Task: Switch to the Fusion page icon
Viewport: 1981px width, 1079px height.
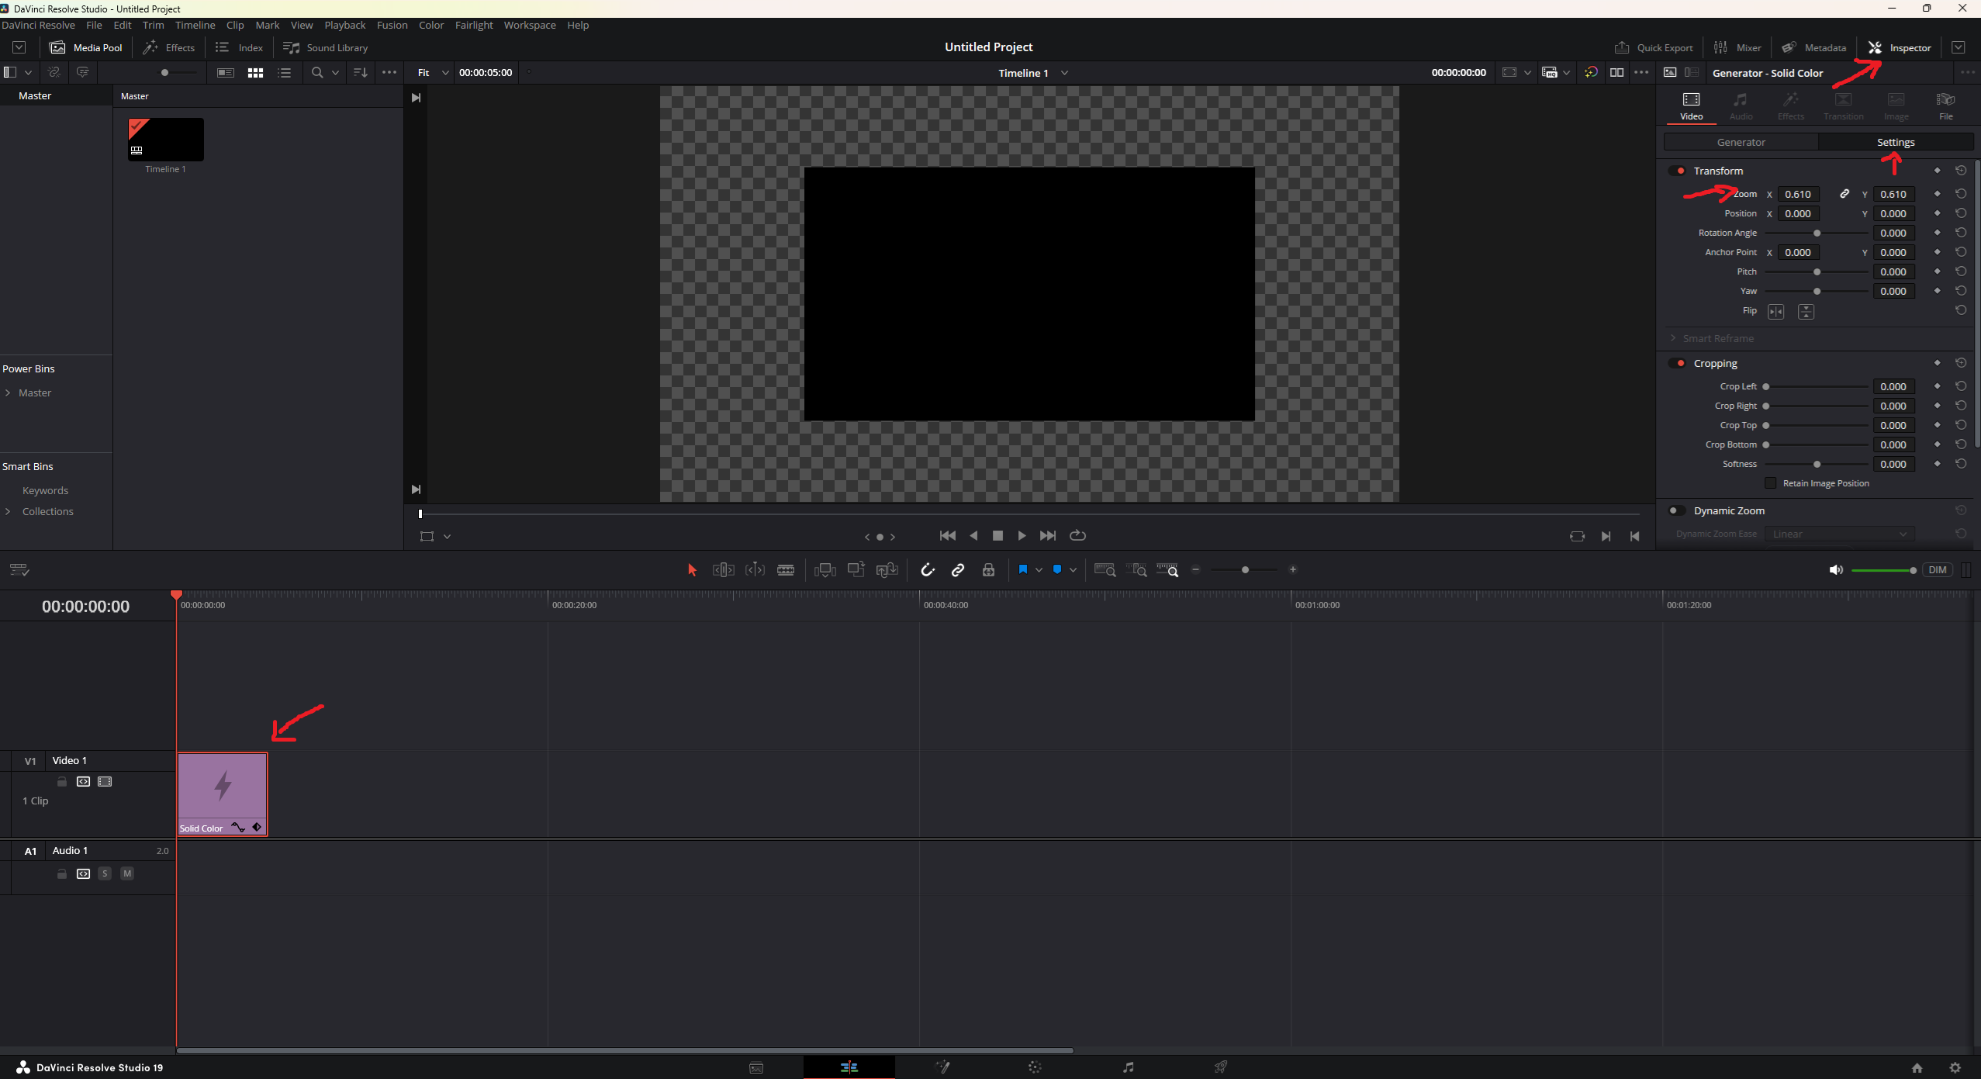Action: click(942, 1067)
